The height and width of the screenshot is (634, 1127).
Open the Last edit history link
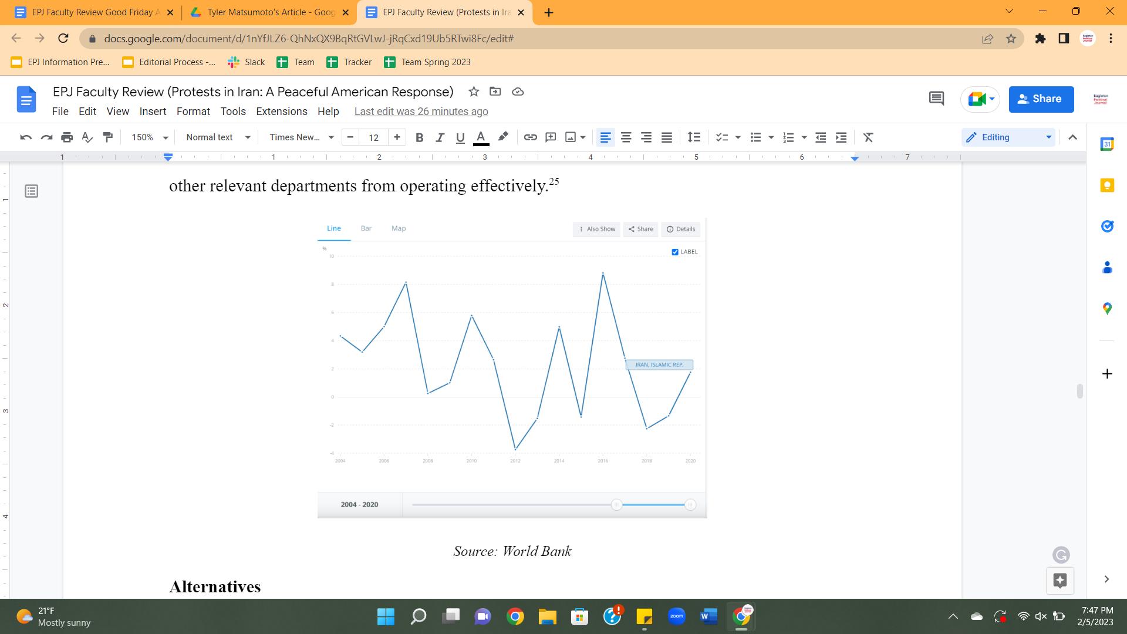pos(421,112)
